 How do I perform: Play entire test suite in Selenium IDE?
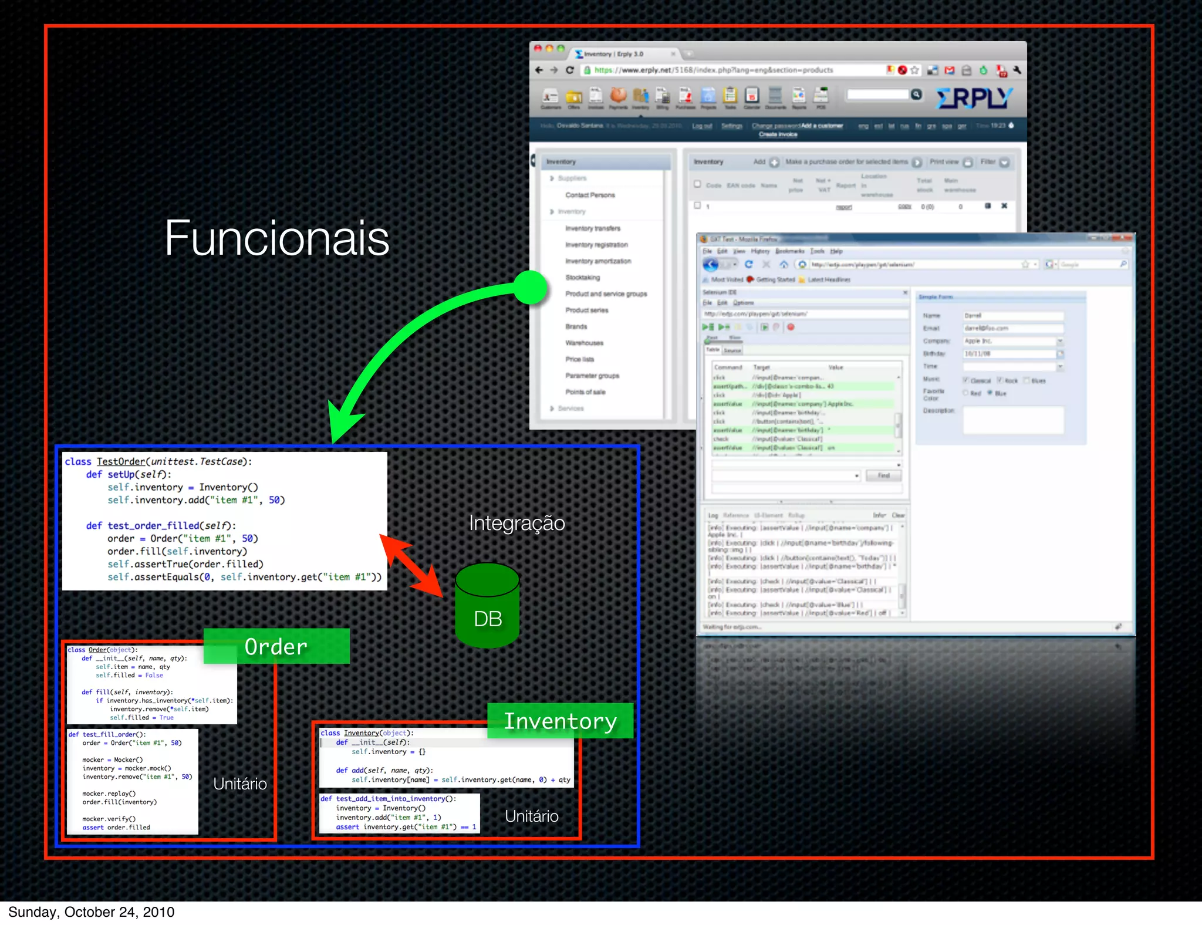tap(708, 327)
